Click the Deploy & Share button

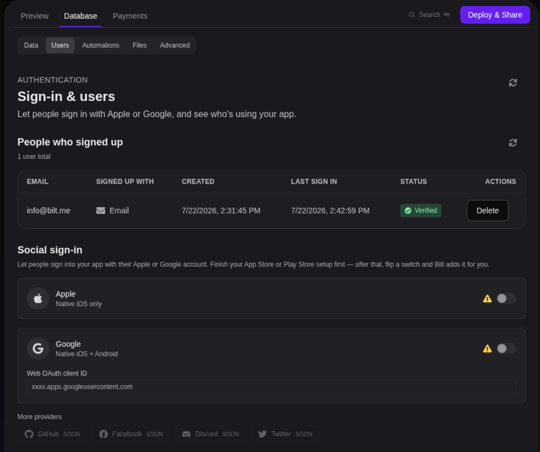click(495, 15)
